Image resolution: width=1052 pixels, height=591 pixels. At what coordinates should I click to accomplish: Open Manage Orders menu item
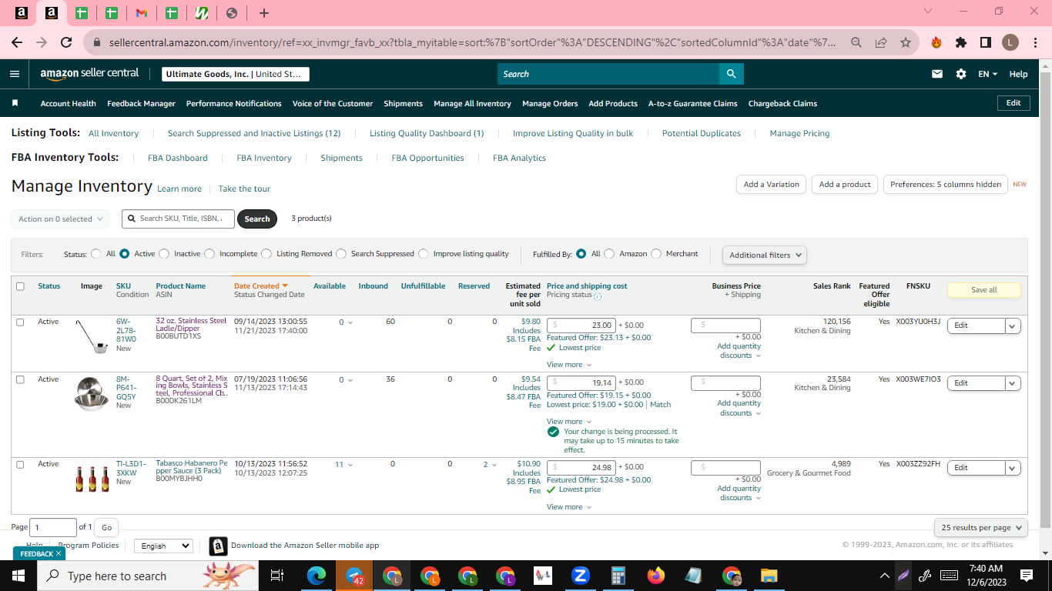pyautogui.click(x=550, y=103)
